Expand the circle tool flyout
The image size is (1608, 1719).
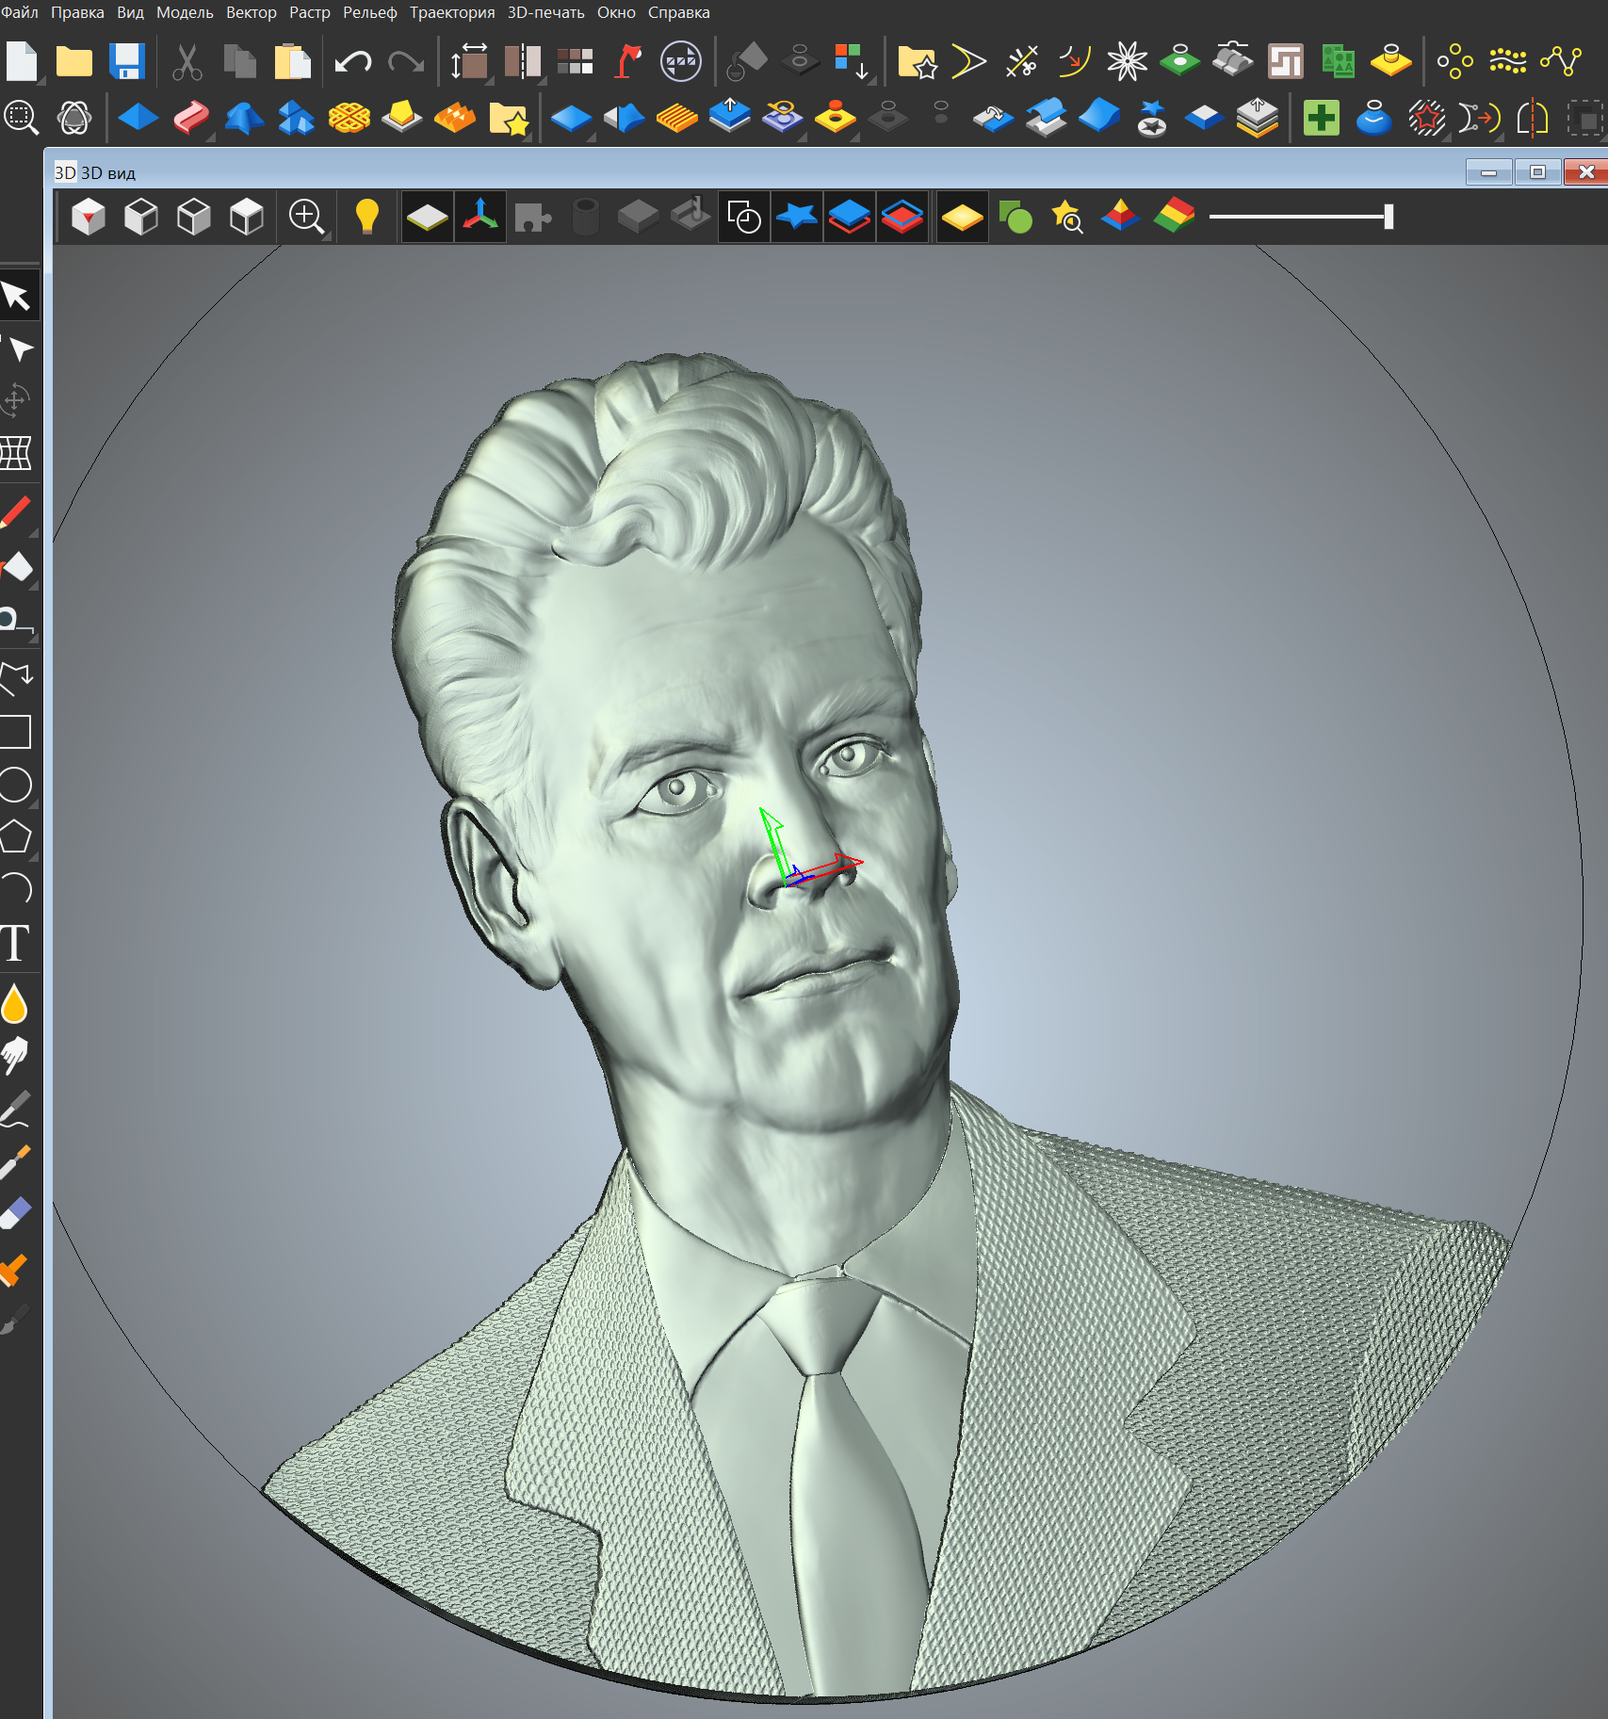point(35,805)
